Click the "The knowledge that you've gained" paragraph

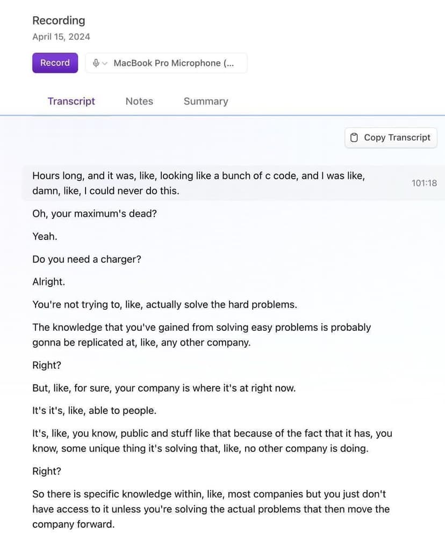pos(202,334)
